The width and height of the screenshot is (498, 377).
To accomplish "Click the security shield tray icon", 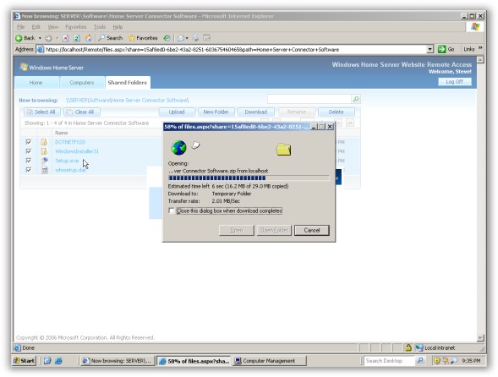I will (x=437, y=361).
